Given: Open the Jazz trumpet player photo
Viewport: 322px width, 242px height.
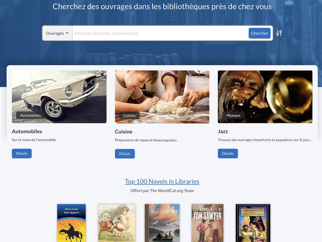Looking at the screenshot, I should pos(265,97).
